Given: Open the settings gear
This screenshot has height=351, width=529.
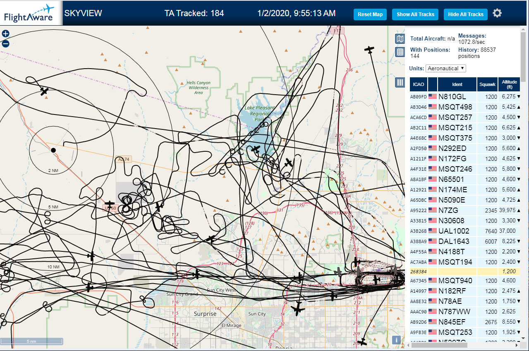Looking at the screenshot, I should 497,13.
